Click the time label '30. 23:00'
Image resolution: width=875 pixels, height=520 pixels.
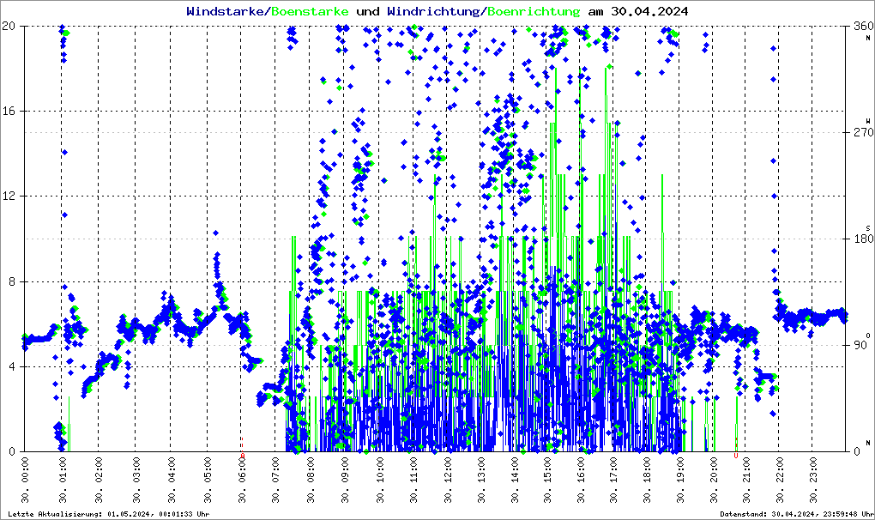(x=813, y=480)
